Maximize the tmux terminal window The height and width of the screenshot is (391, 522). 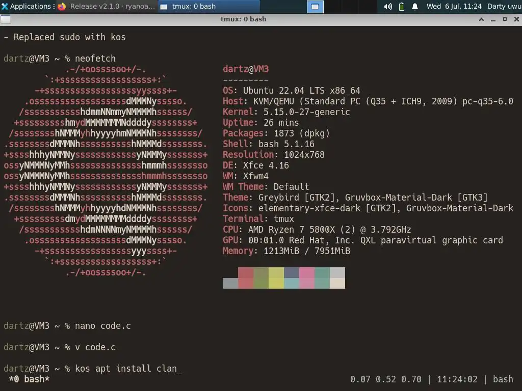click(505, 19)
